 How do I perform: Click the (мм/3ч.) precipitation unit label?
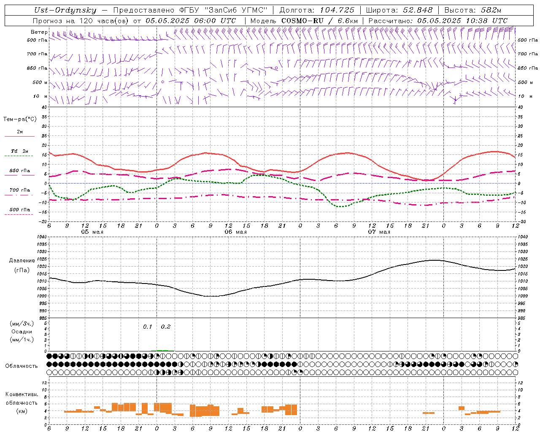click(x=22, y=324)
